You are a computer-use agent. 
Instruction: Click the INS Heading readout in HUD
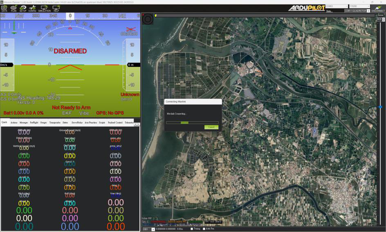39,98
